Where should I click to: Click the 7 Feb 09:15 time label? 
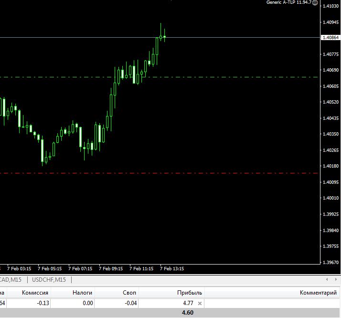coord(111,269)
